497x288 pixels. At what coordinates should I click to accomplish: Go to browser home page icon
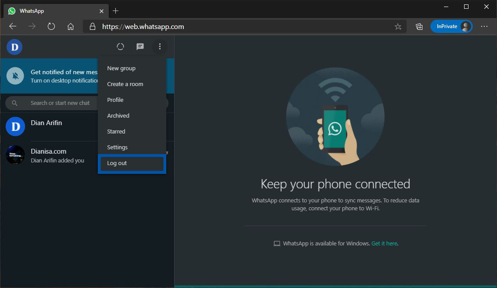(70, 26)
